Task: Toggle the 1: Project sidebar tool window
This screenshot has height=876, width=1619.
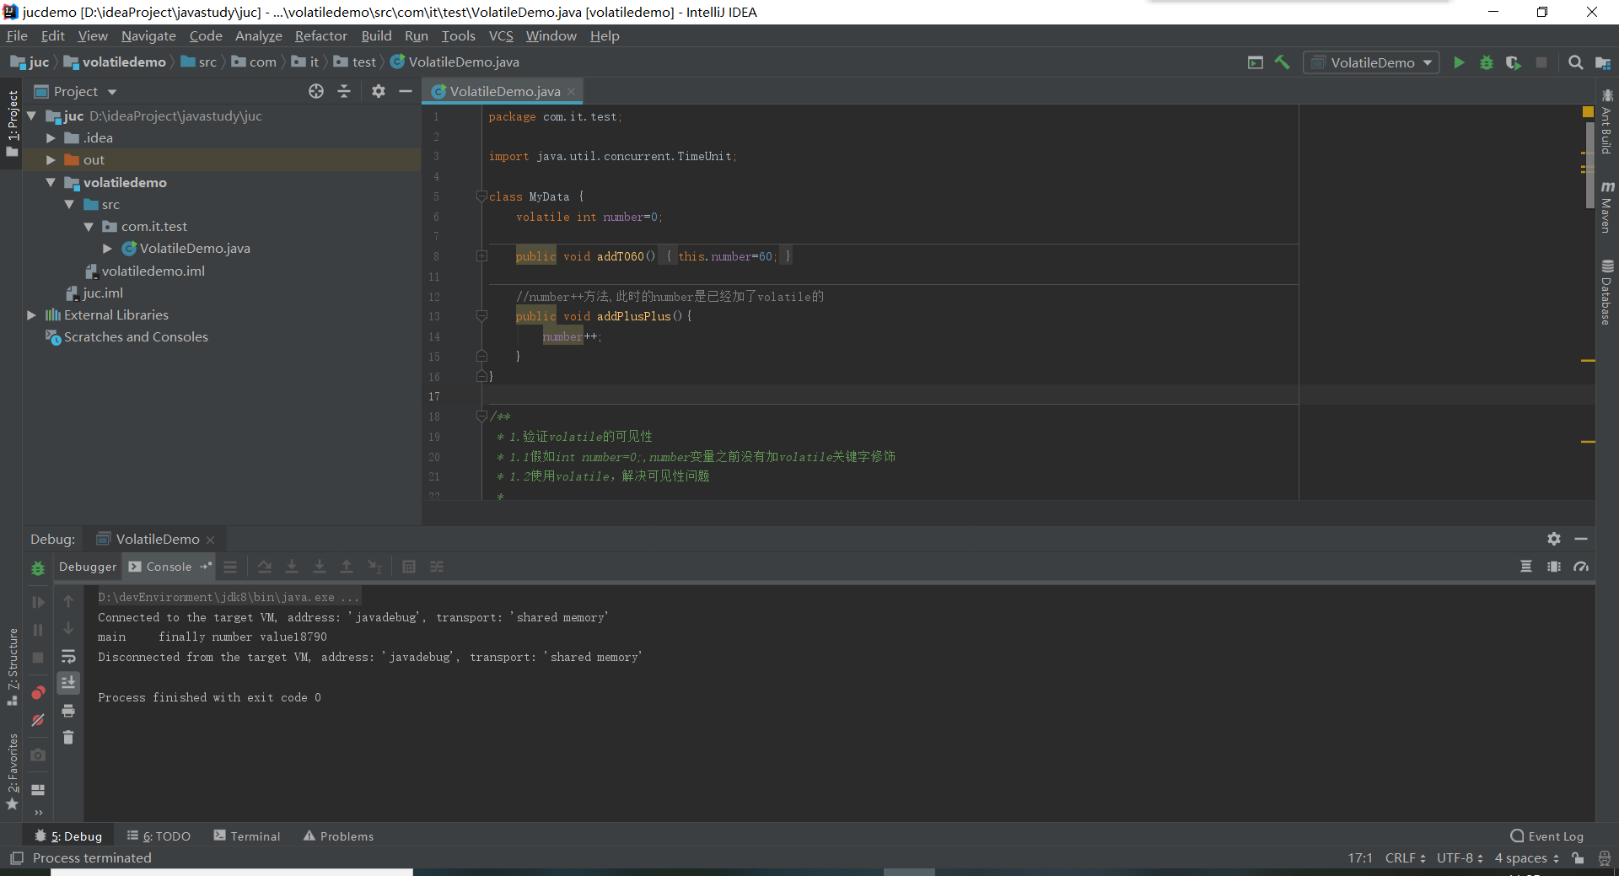Action: tap(12, 123)
